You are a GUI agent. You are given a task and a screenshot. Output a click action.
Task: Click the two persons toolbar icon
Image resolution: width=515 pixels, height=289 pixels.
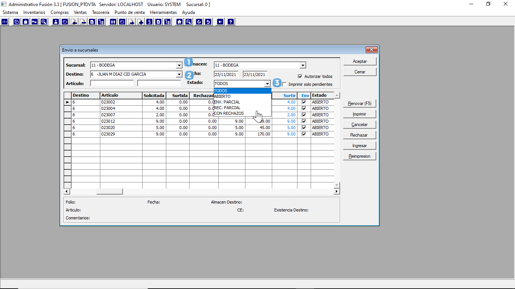pyautogui.click(x=113, y=22)
